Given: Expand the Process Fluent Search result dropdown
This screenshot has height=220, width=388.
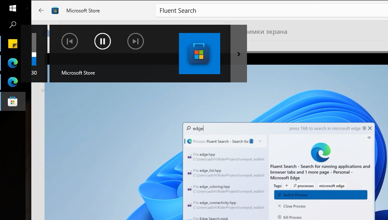Looking at the screenshot, I should (260, 141).
